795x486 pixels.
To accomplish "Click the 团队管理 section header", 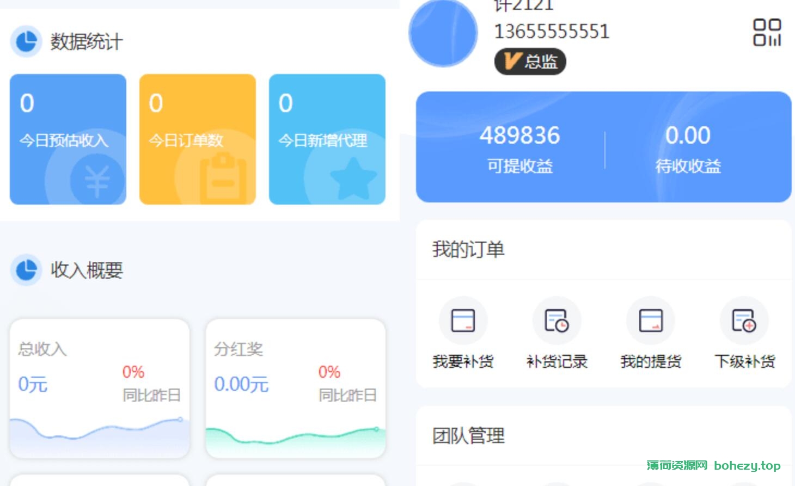I will 468,435.
